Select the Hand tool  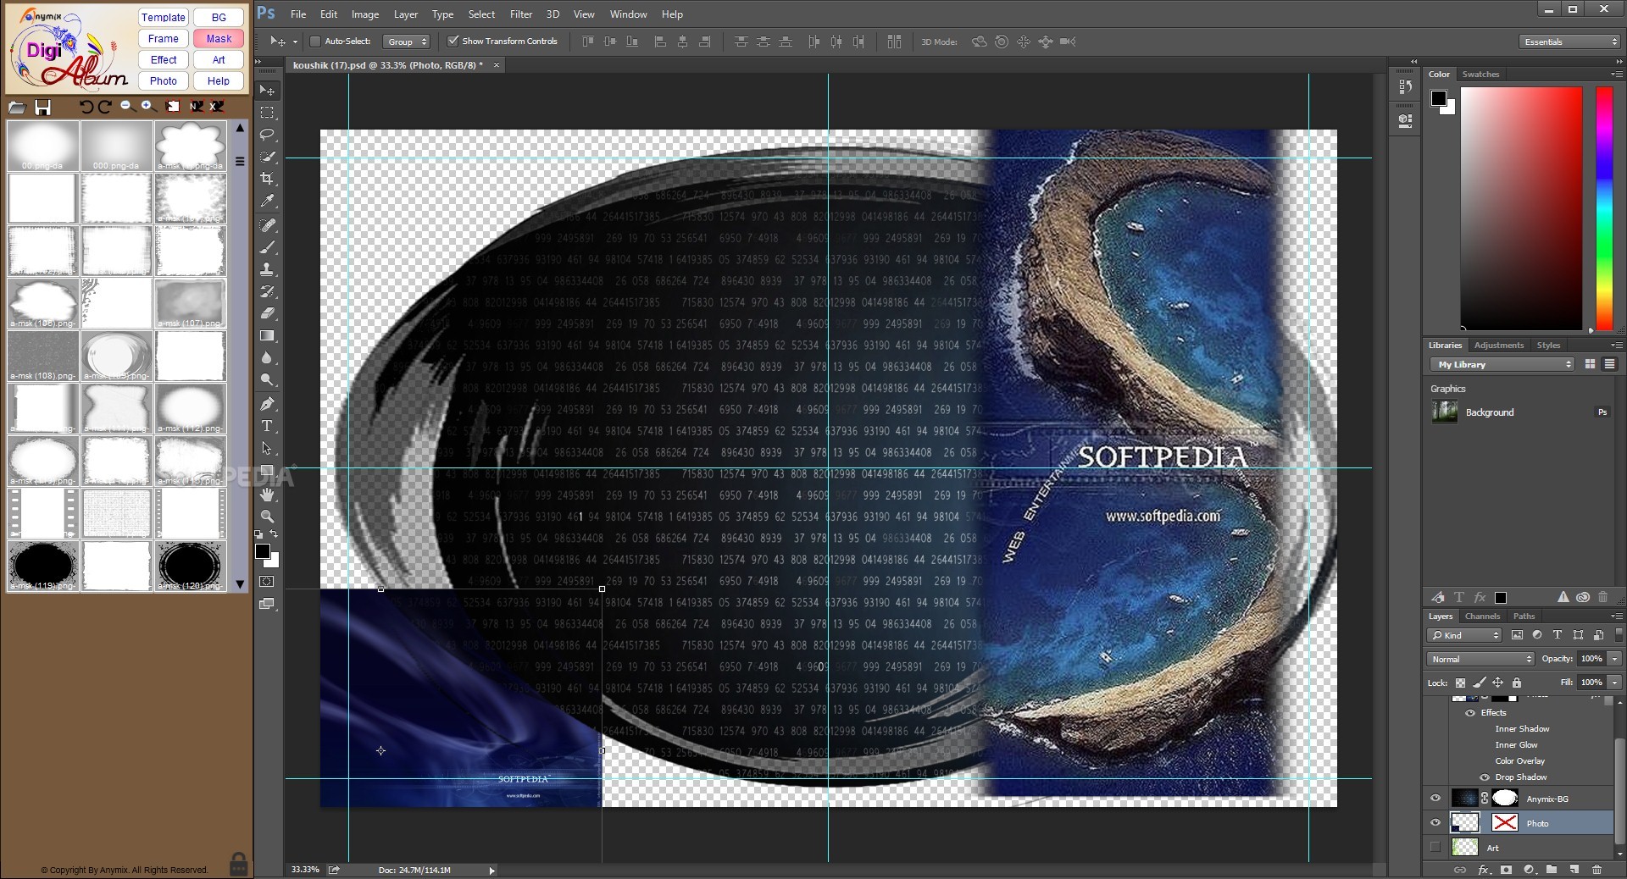[267, 495]
